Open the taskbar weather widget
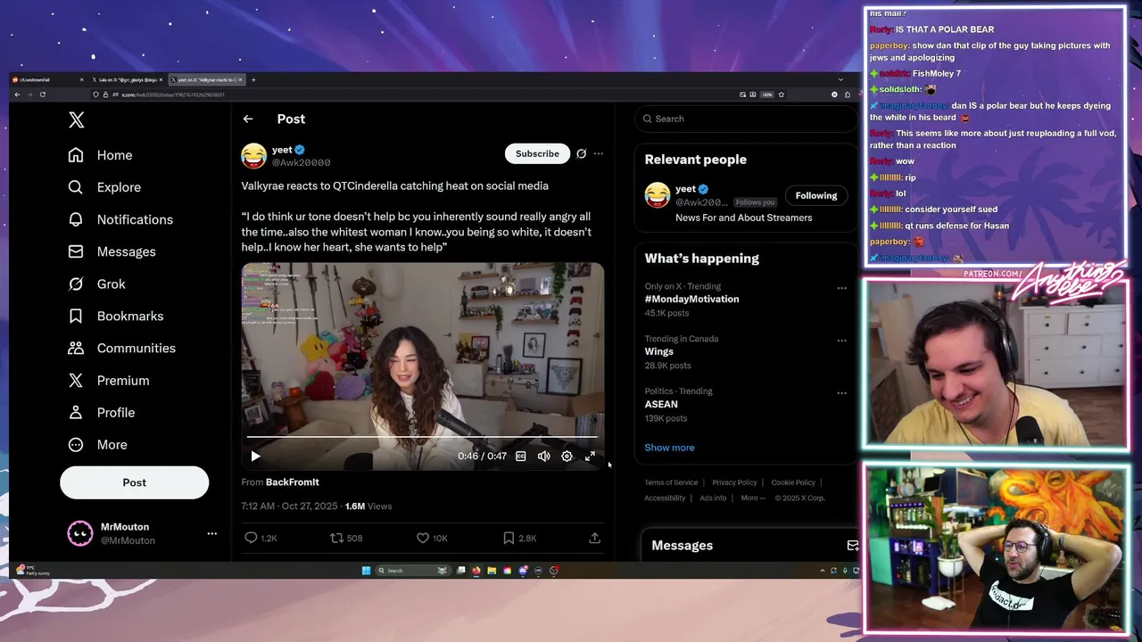1142x642 pixels. point(34,571)
